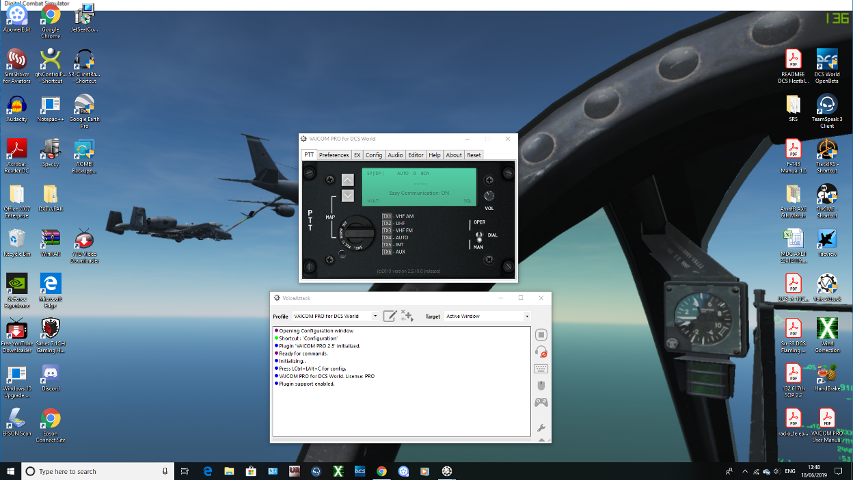Click the Edit Profile pencil icon

point(390,316)
